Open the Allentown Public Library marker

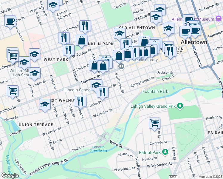[121, 66]
